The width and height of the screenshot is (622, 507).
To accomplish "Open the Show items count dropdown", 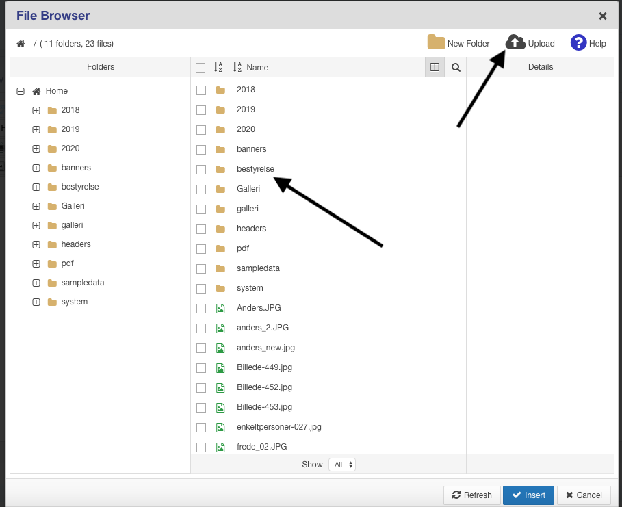I will click(341, 465).
